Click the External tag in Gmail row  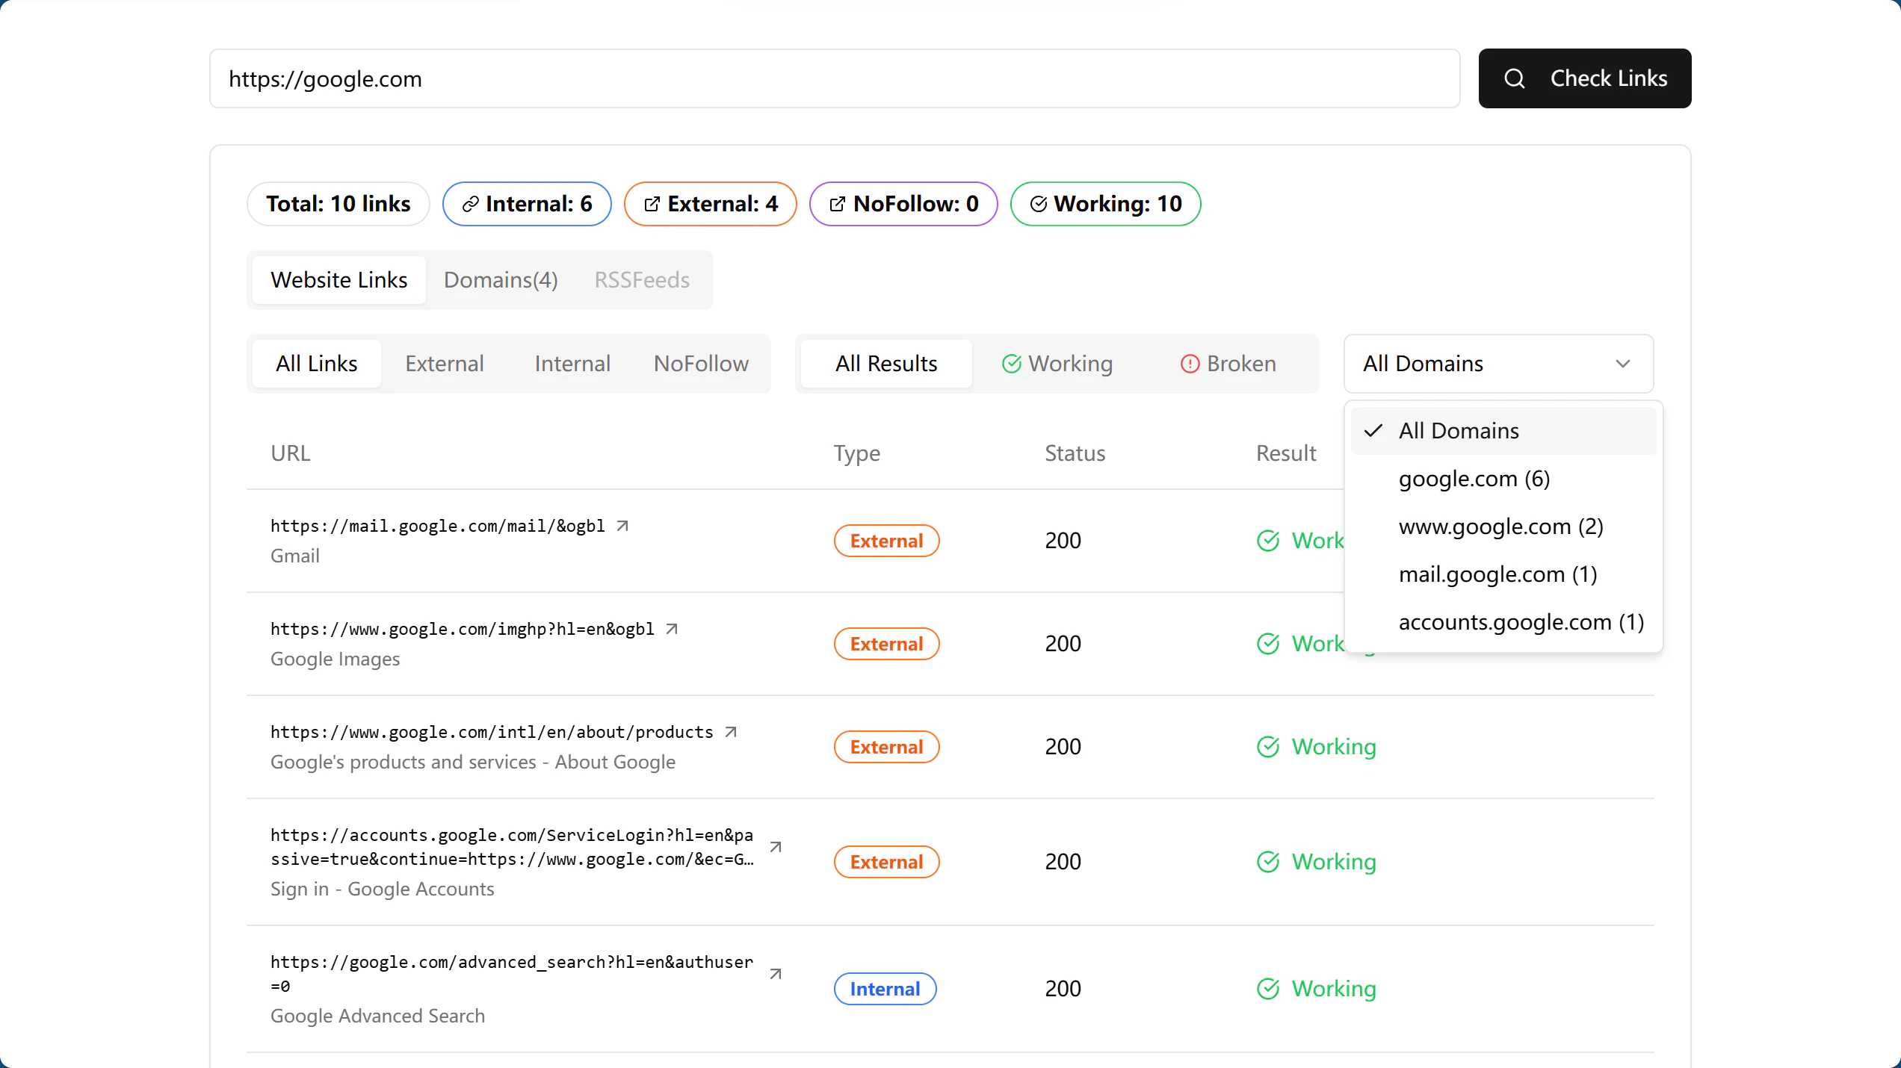(887, 541)
